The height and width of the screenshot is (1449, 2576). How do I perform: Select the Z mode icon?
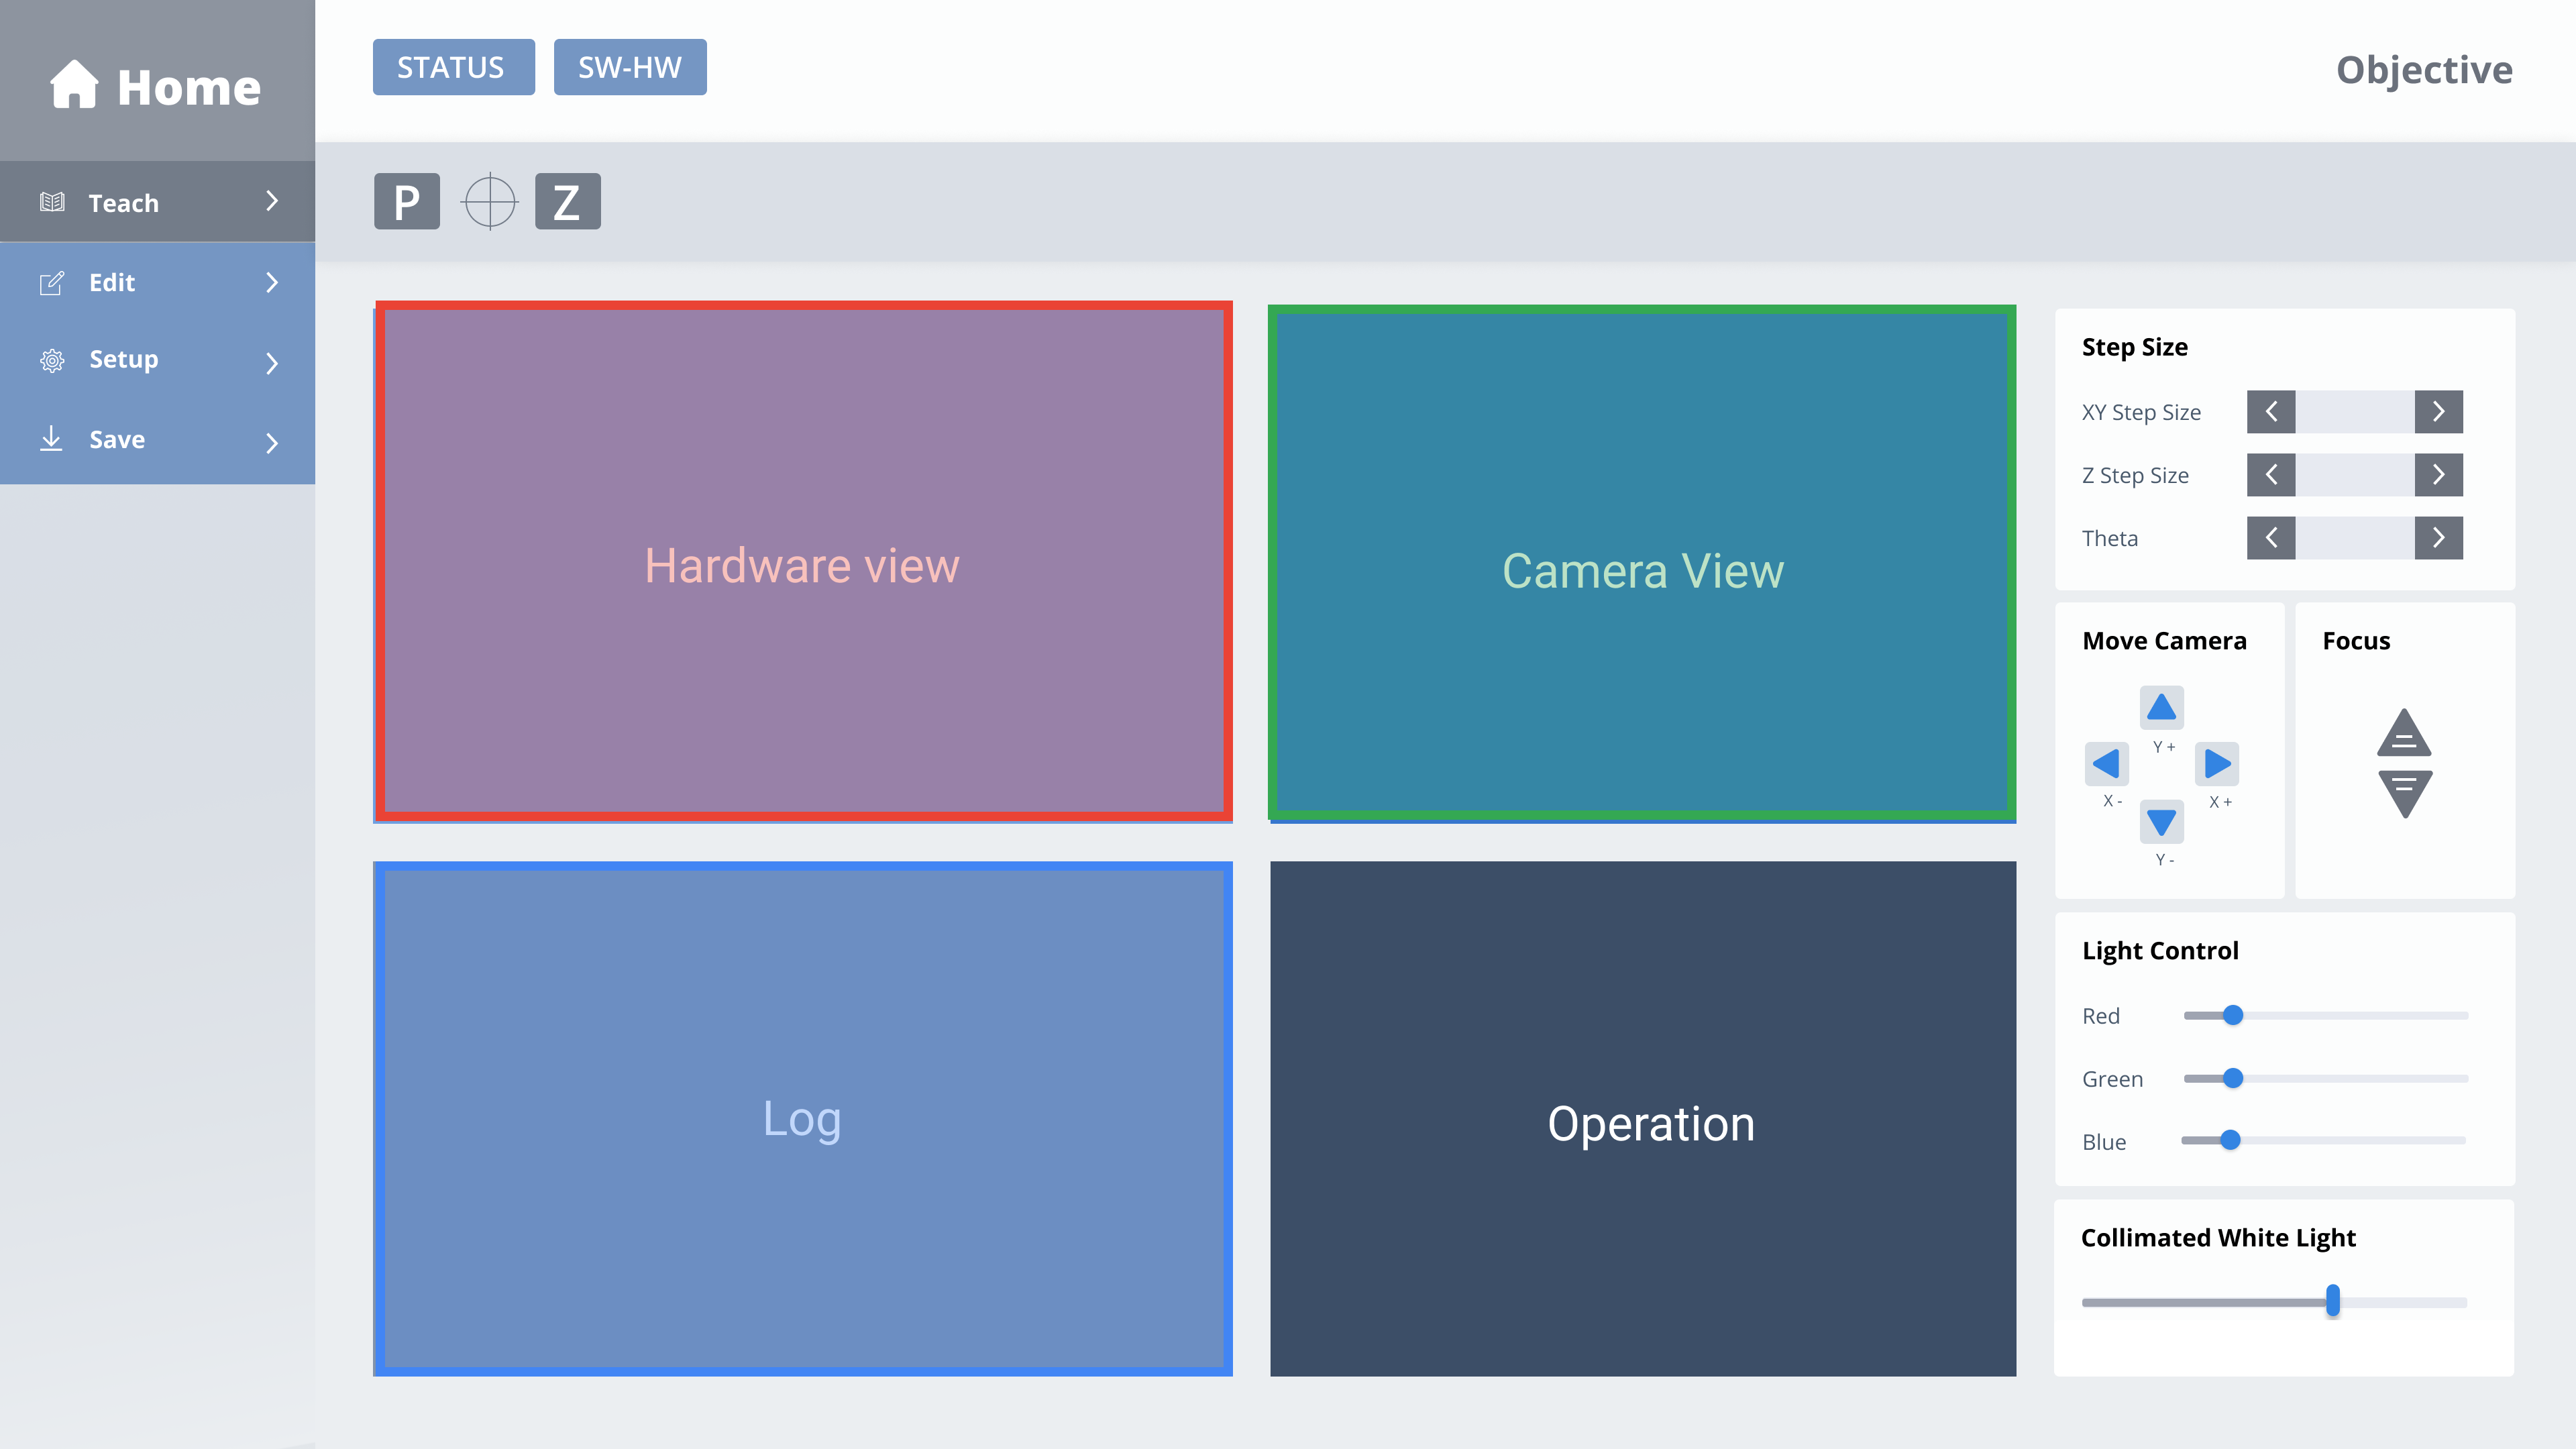coord(567,202)
